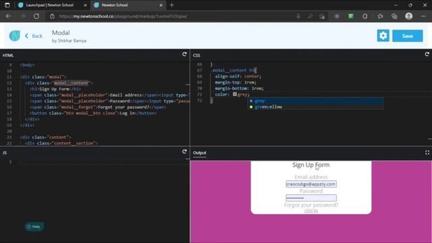Expand Output panel to fullscreen
Image resolution: width=432 pixels, height=243 pixels.
click(427, 153)
